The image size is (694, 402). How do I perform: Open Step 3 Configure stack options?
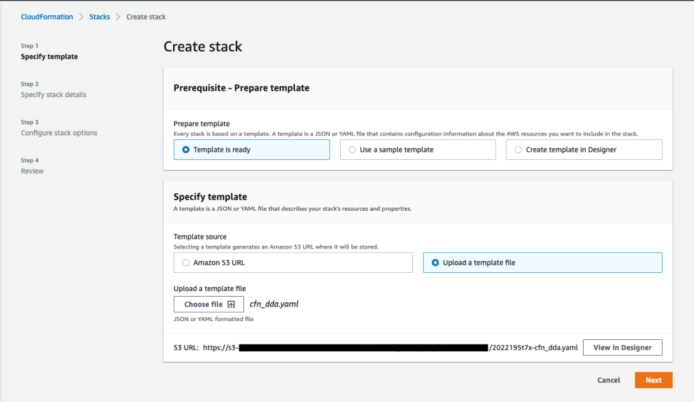point(60,133)
